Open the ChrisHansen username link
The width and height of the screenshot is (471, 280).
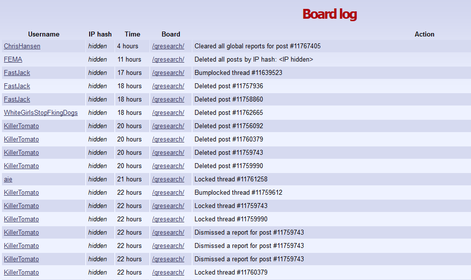point(22,46)
